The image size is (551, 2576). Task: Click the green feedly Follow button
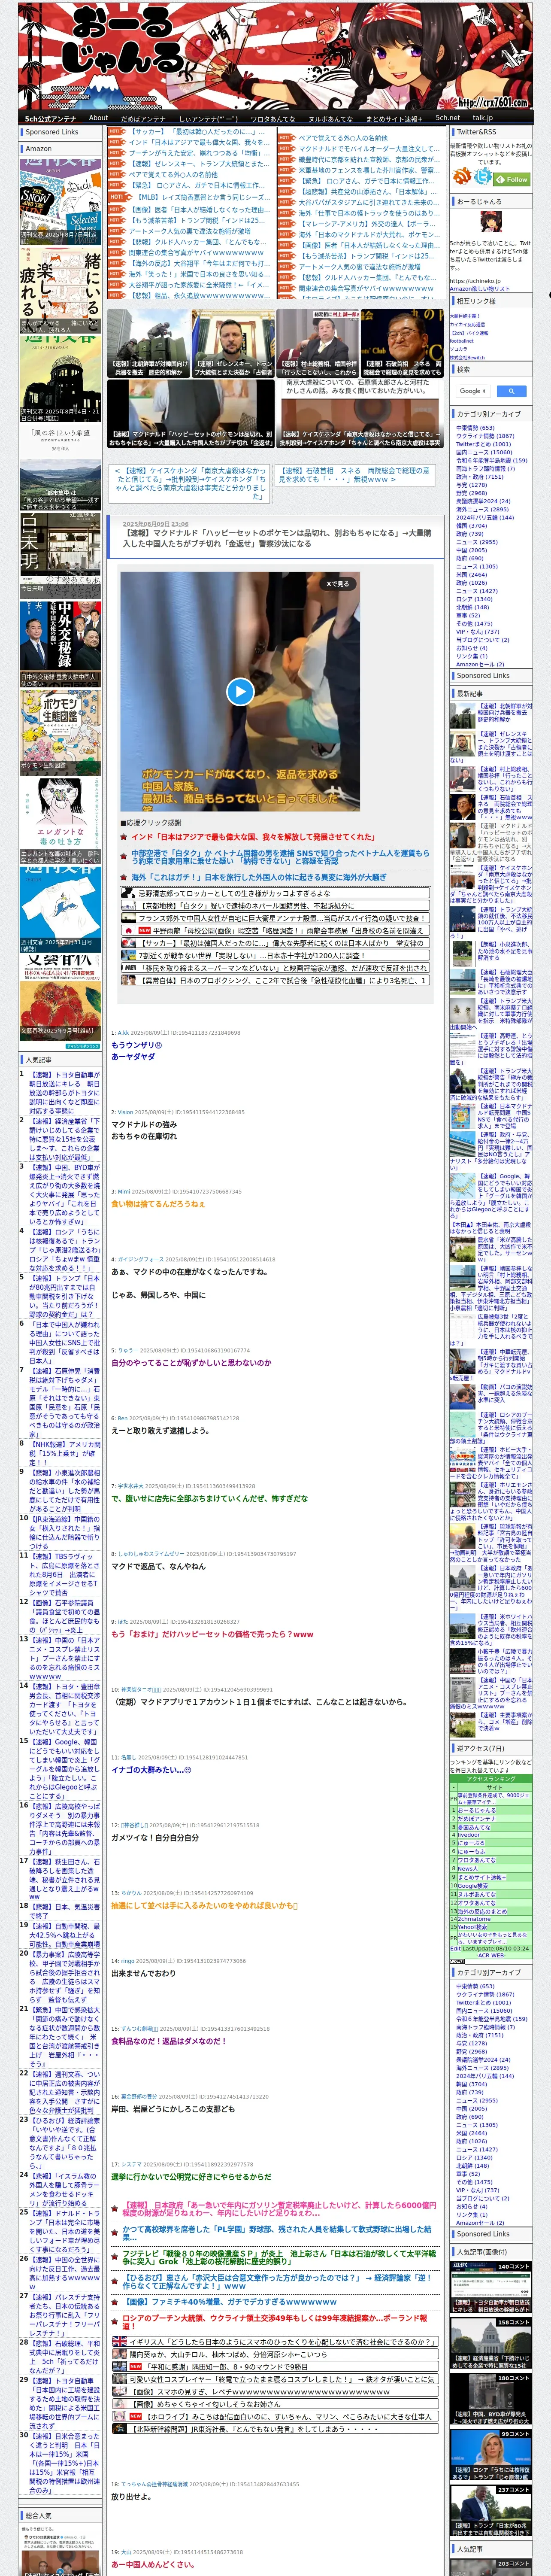(x=513, y=179)
